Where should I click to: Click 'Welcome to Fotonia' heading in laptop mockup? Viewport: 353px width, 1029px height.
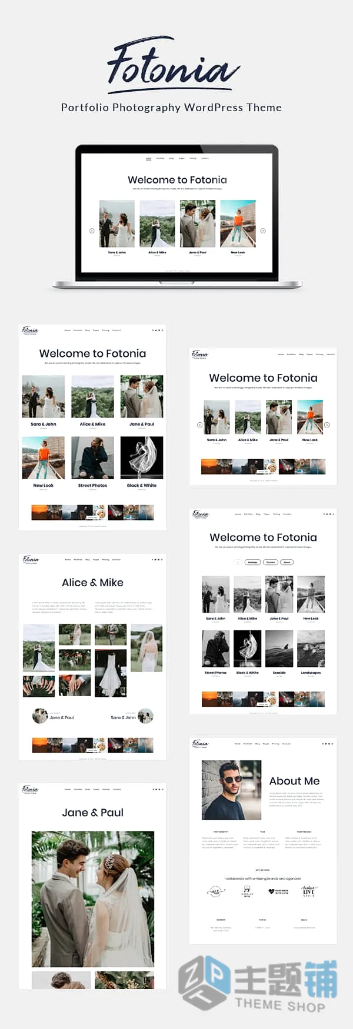[177, 180]
